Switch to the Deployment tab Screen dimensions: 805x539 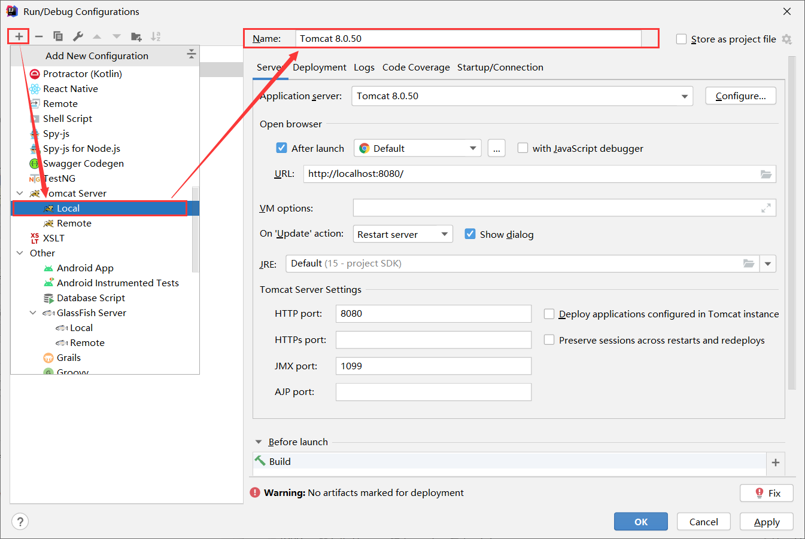tap(320, 68)
